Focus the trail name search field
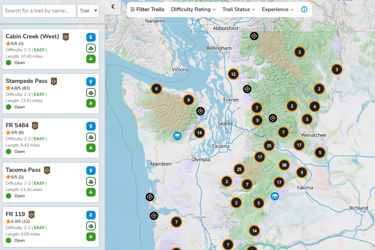 pos(39,11)
